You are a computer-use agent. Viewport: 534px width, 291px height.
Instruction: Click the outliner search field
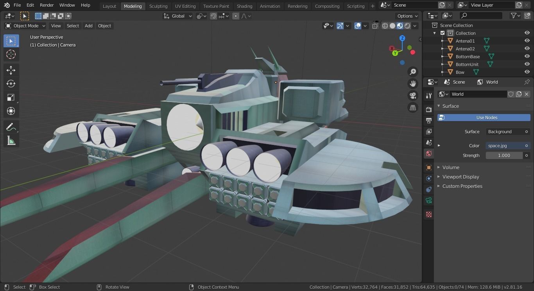pyautogui.click(x=481, y=15)
